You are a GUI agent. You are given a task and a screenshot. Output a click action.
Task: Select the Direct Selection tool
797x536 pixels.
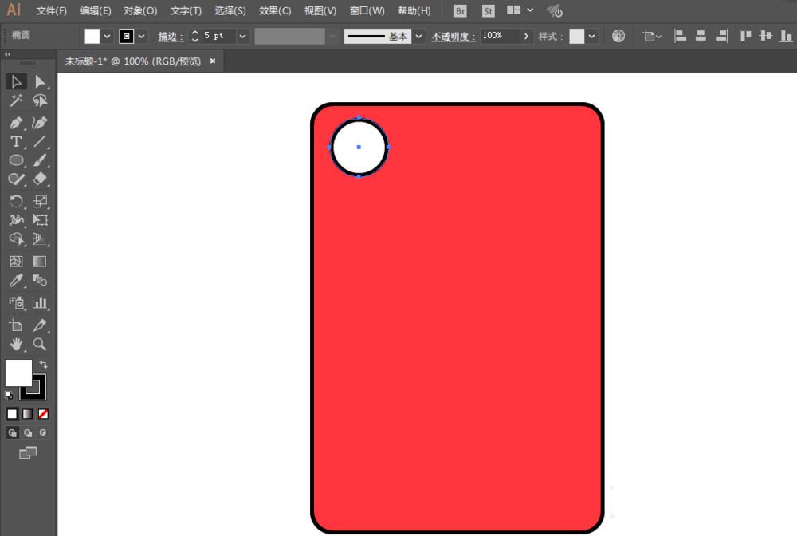point(40,81)
